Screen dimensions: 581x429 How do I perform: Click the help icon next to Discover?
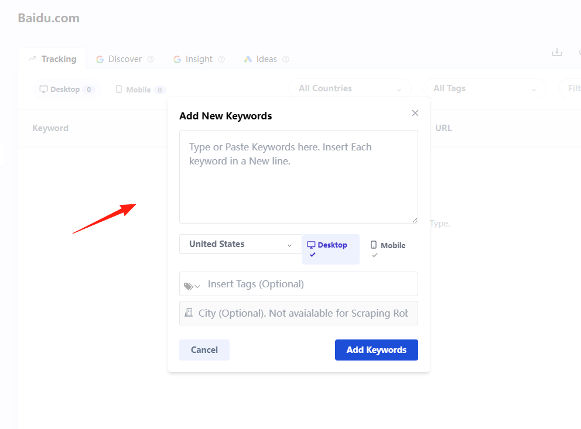coord(151,59)
